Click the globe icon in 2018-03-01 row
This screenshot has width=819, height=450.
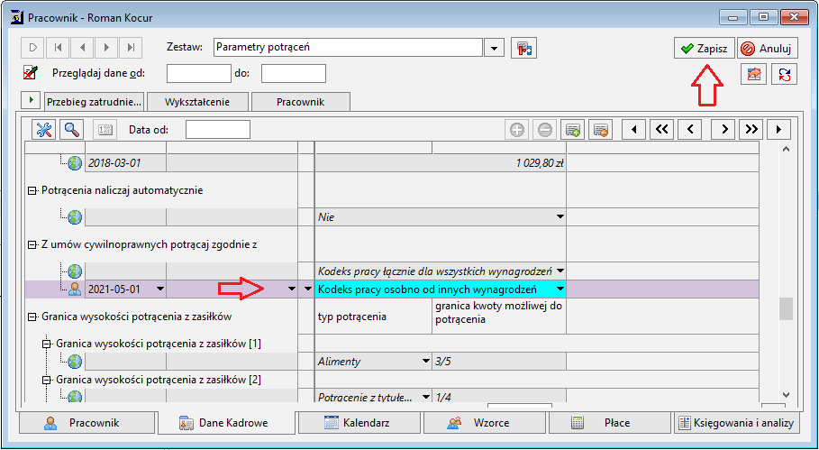(75, 163)
